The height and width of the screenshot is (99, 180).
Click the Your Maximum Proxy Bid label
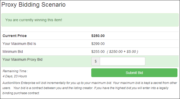pyautogui.click(x=23, y=59)
